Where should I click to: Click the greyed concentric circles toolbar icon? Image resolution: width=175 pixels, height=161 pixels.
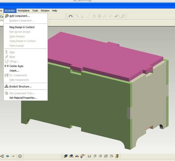(x=99, y=16)
